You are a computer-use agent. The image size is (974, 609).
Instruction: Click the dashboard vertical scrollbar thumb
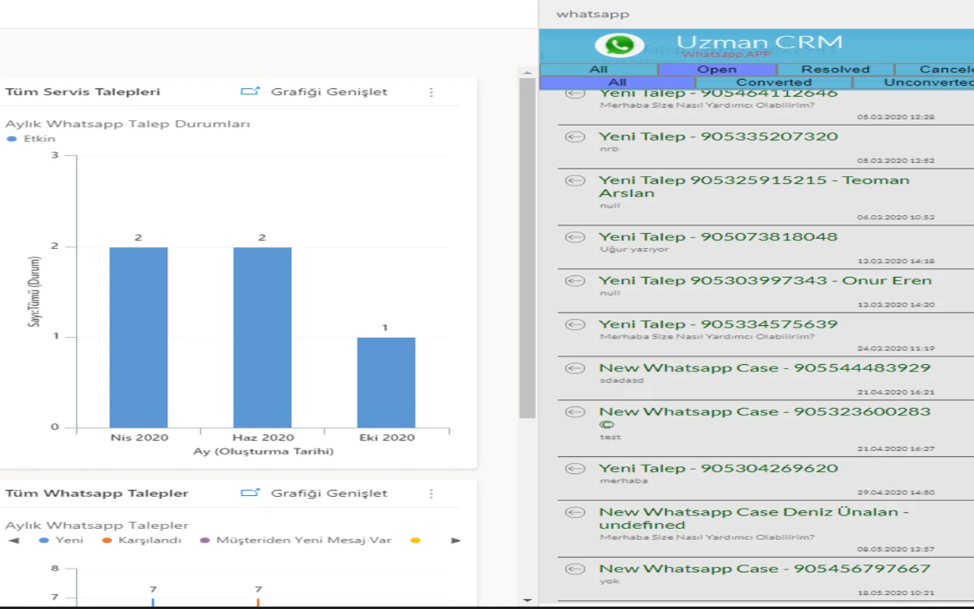point(527,248)
